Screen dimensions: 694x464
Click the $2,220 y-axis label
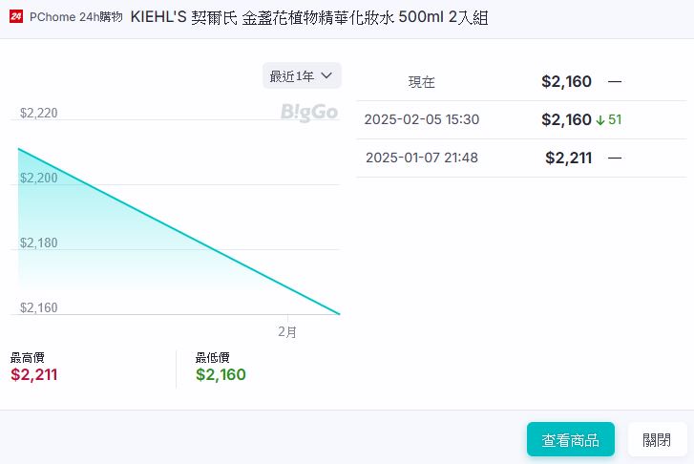(x=39, y=114)
